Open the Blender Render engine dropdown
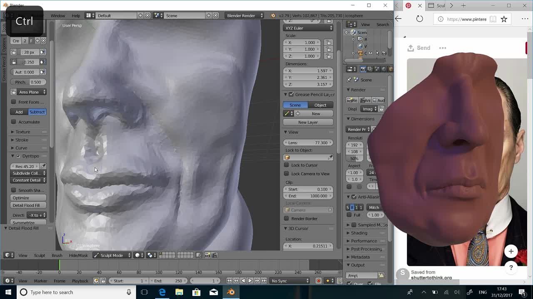Image resolution: width=533 pixels, height=299 pixels. click(x=244, y=15)
